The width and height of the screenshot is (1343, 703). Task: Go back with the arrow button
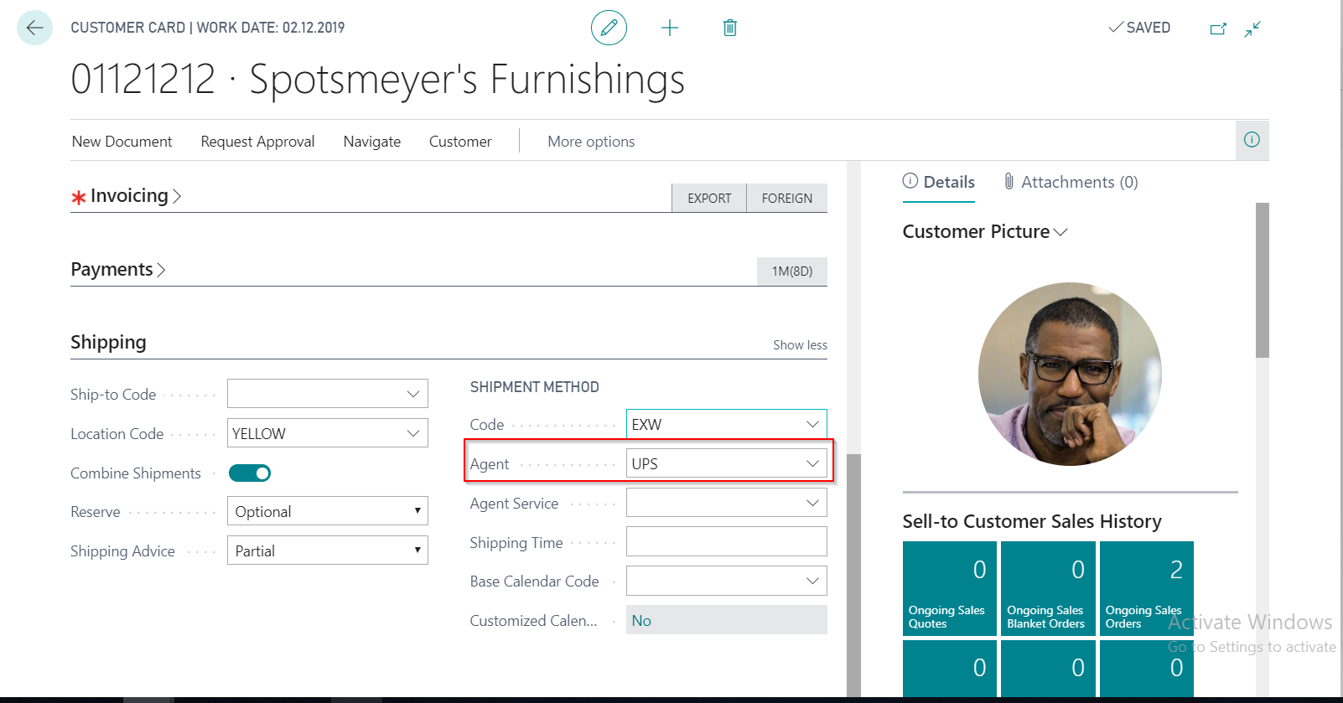(34, 28)
